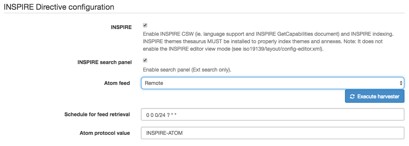Focus the Schedule for feed retrieval field

pyautogui.click(x=273, y=114)
